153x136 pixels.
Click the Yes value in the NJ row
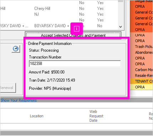coord(100,14)
